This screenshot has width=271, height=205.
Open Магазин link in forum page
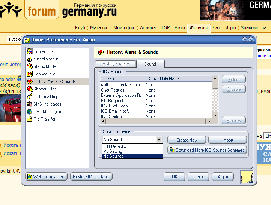tap(99, 28)
